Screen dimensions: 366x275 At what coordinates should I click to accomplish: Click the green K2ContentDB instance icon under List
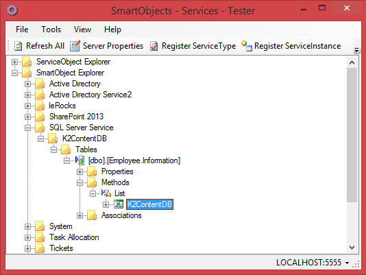[119, 204]
